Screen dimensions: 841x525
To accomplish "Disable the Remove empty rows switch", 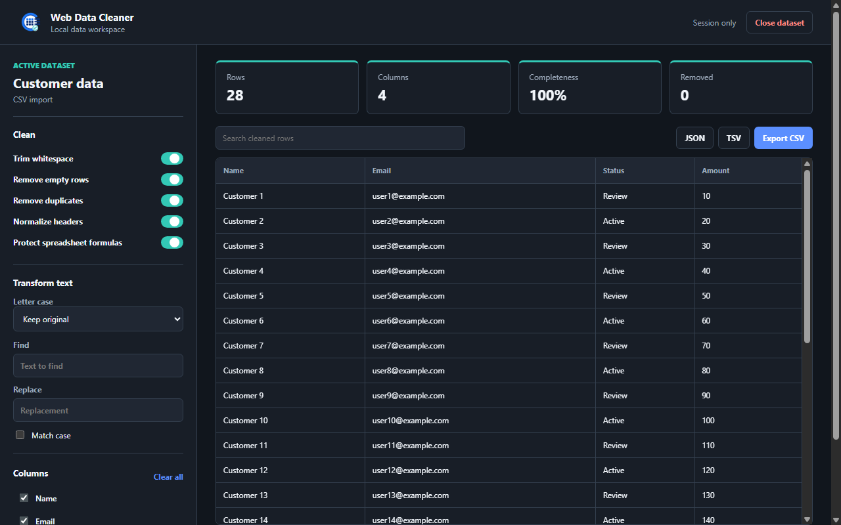I will 172,180.
